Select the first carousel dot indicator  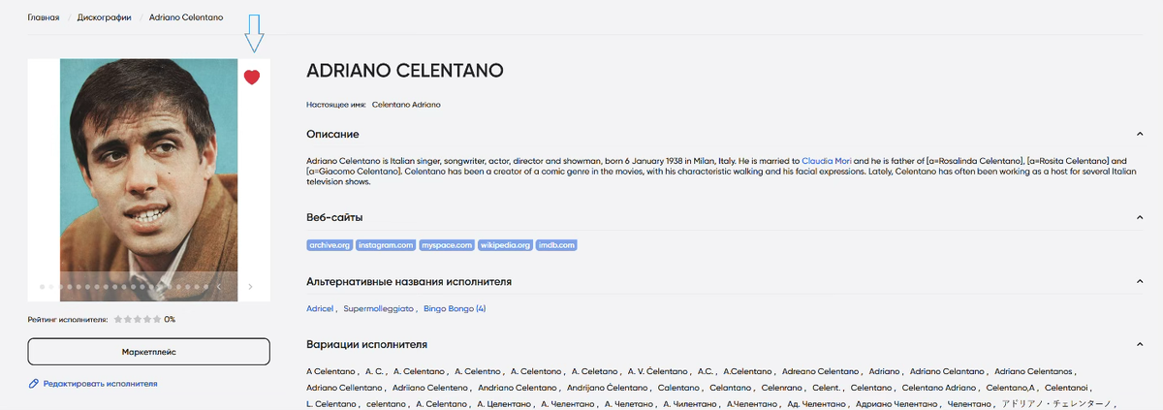pos(42,287)
